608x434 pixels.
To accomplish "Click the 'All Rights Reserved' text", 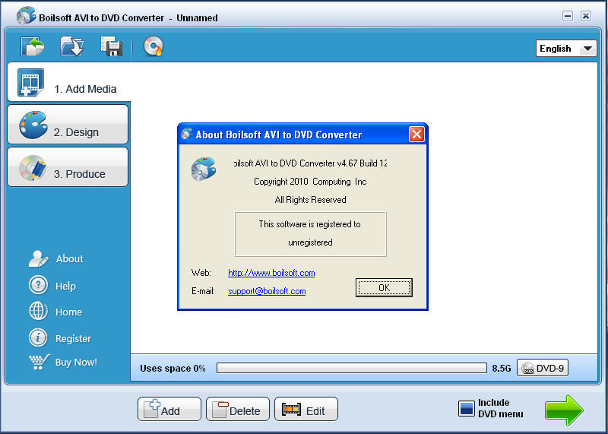I will pos(310,200).
